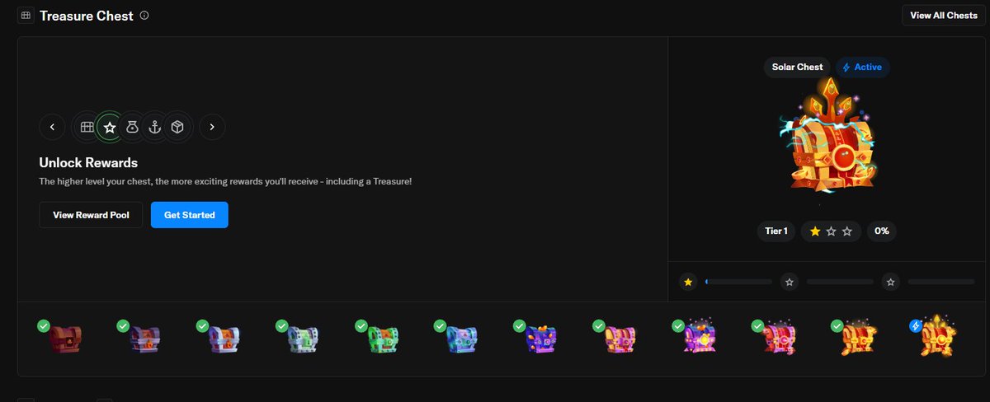Click View All Chests button

click(x=944, y=16)
